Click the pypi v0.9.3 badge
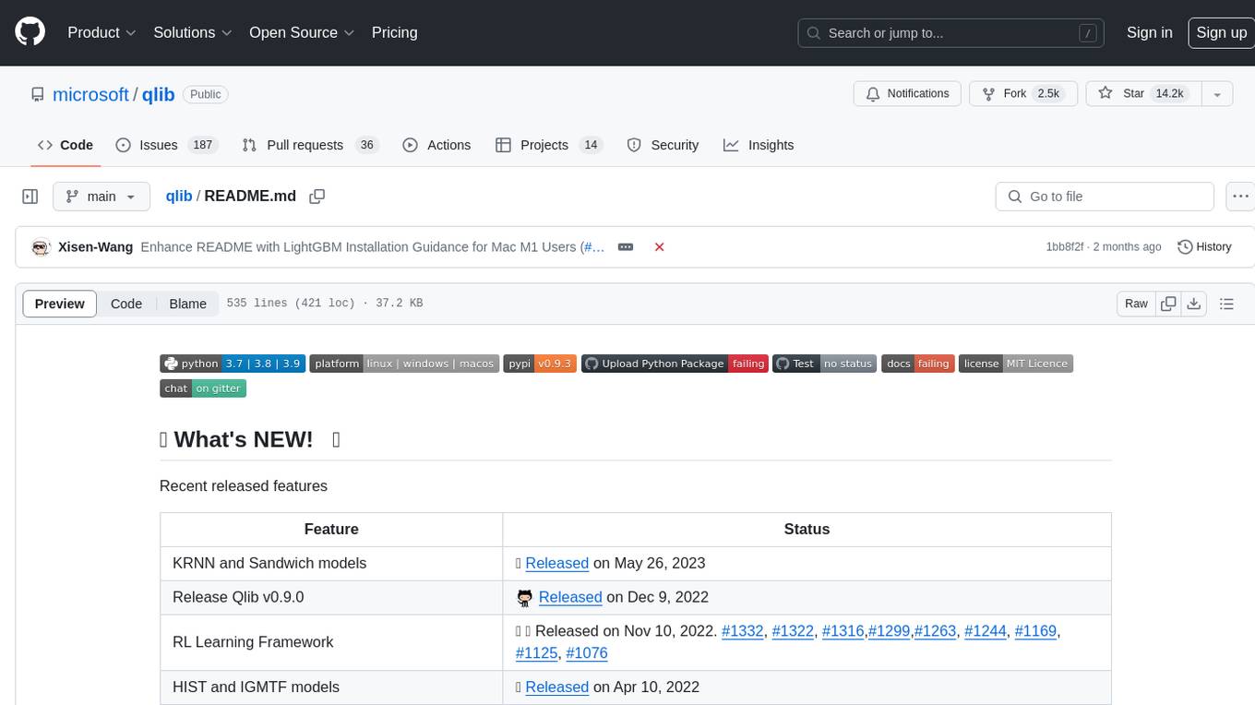This screenshot has height=705, width=1255. point(540,364)
